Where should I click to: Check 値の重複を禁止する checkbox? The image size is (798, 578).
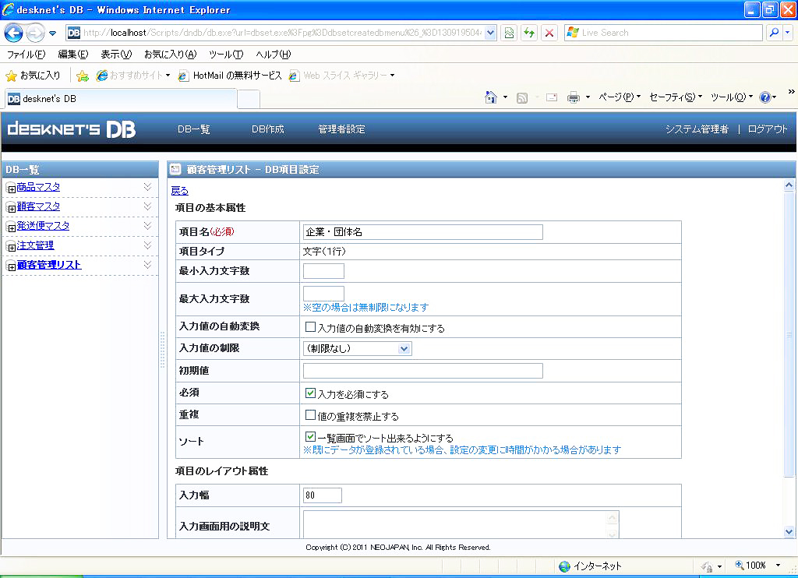click(x=310, y=416)
